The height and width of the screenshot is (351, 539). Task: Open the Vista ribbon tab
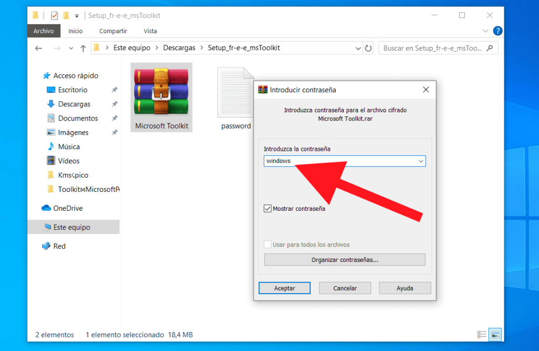[x=150, y=31]
